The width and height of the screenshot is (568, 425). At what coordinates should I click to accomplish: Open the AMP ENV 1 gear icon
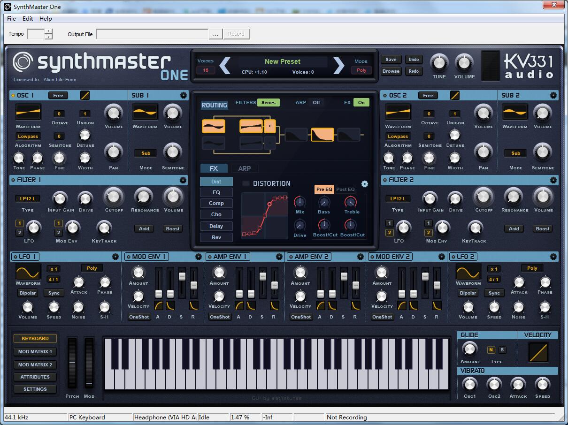(x=279, y=257)
